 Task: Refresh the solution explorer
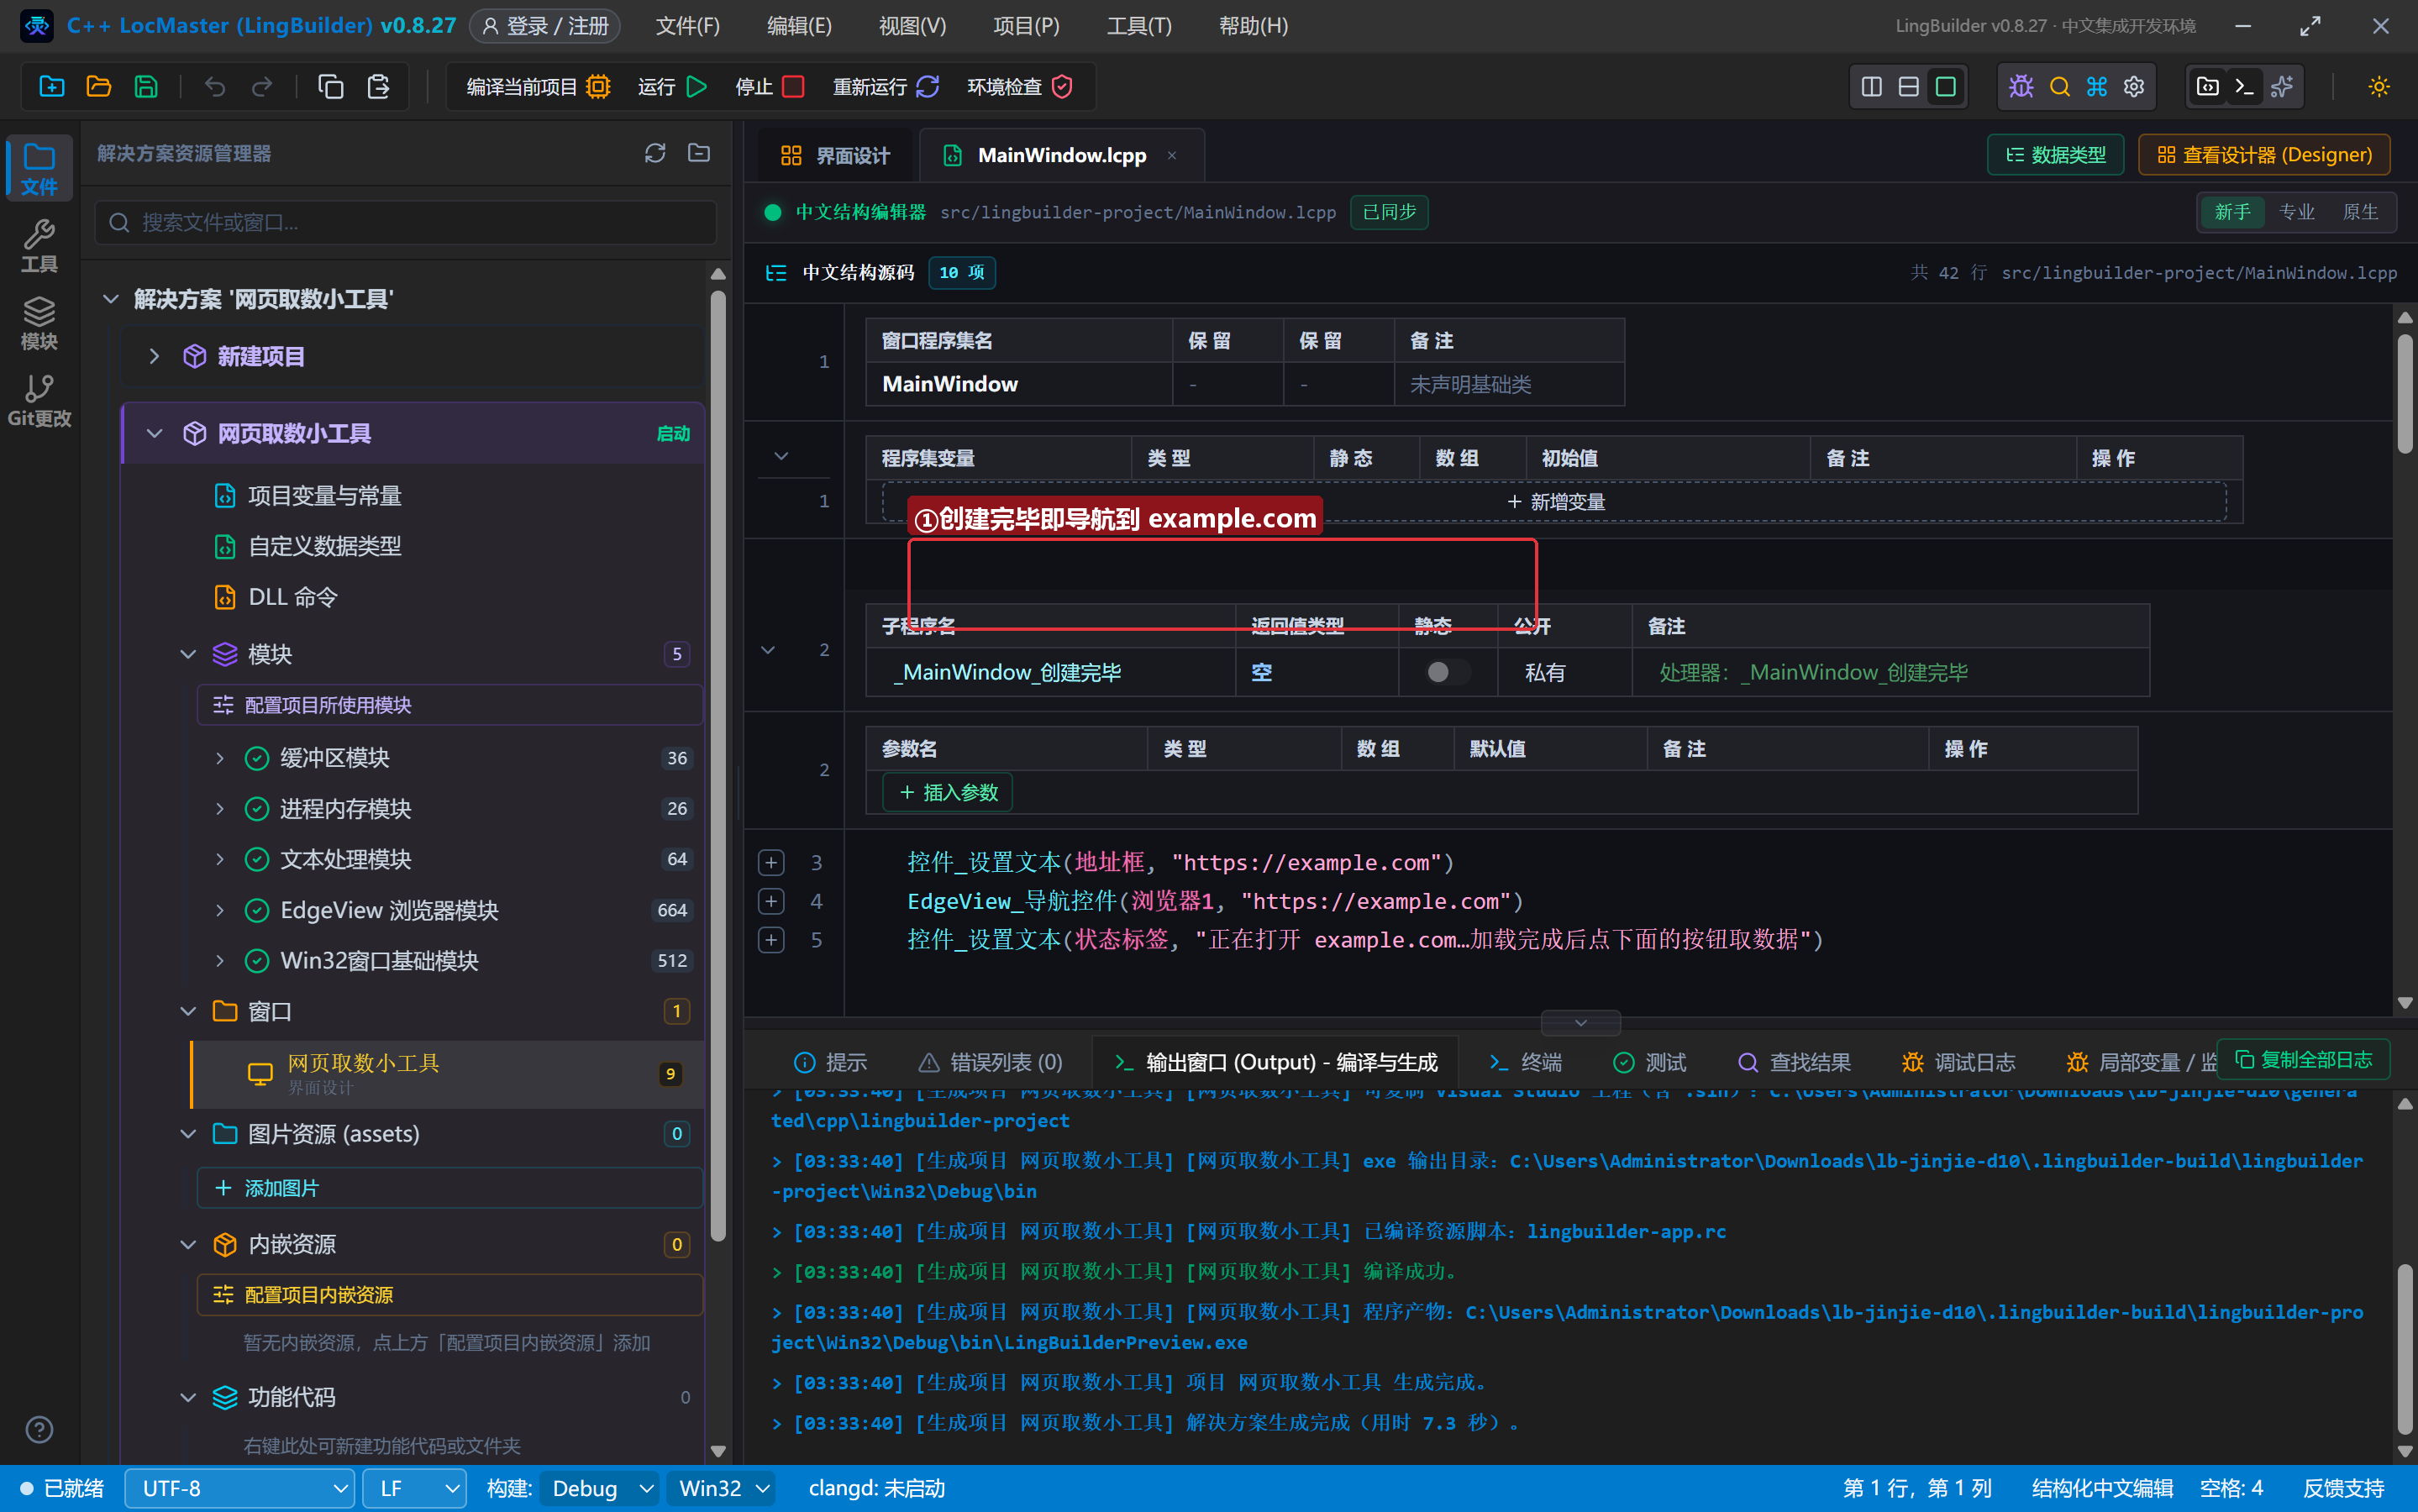(x=655, y=153)
